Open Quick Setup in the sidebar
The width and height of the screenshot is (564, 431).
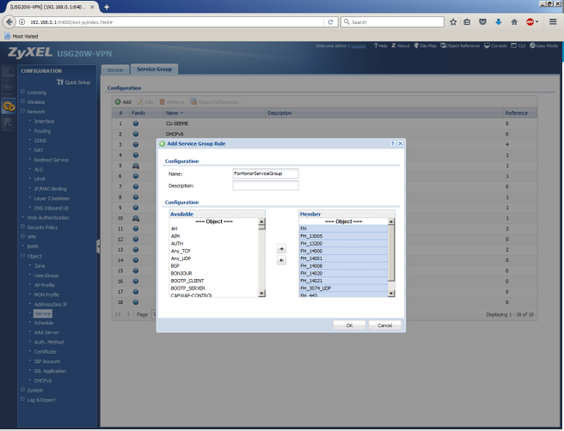76,82
